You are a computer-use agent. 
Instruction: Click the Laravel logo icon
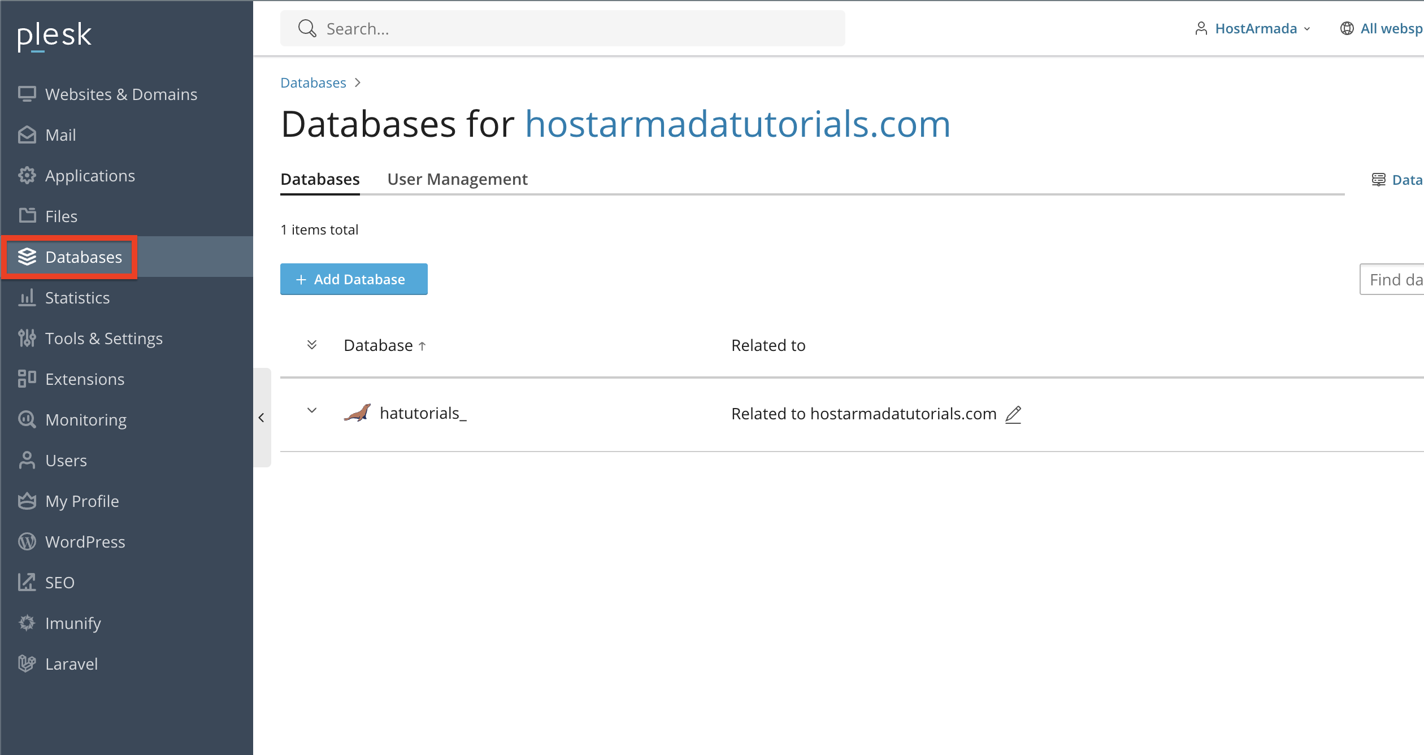pos(27,663)
